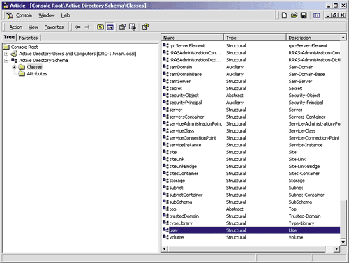Image resolution: width=349 pixels, height=263 pixels.
Task: Click the class icon next to site
Action: (165, 152)
